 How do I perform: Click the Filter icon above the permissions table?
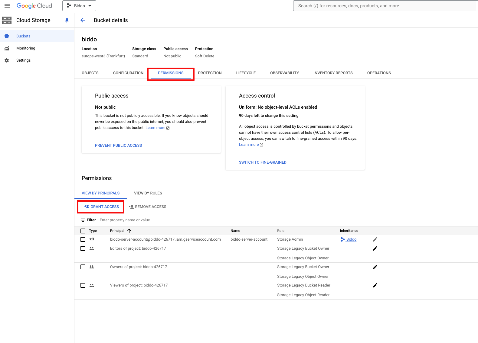83,220
